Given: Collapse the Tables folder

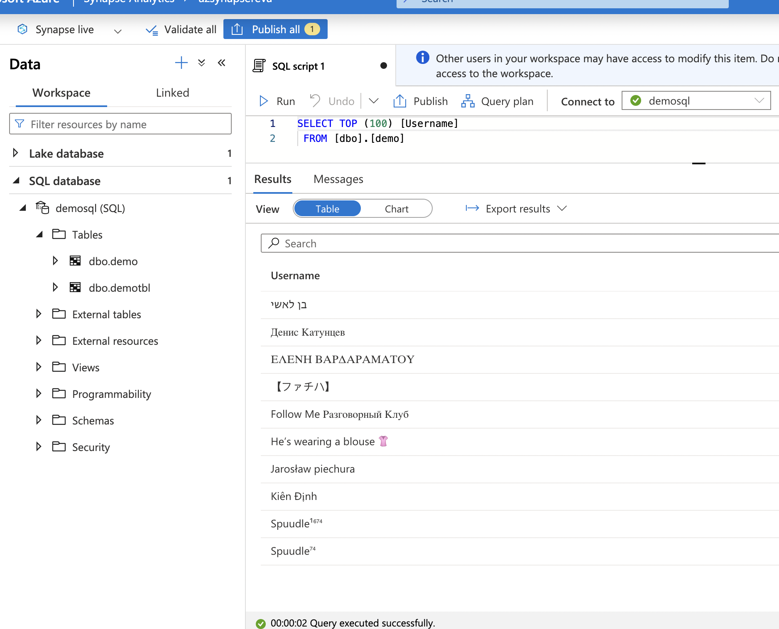Looking at the screenshot, I should click(39, 234).
